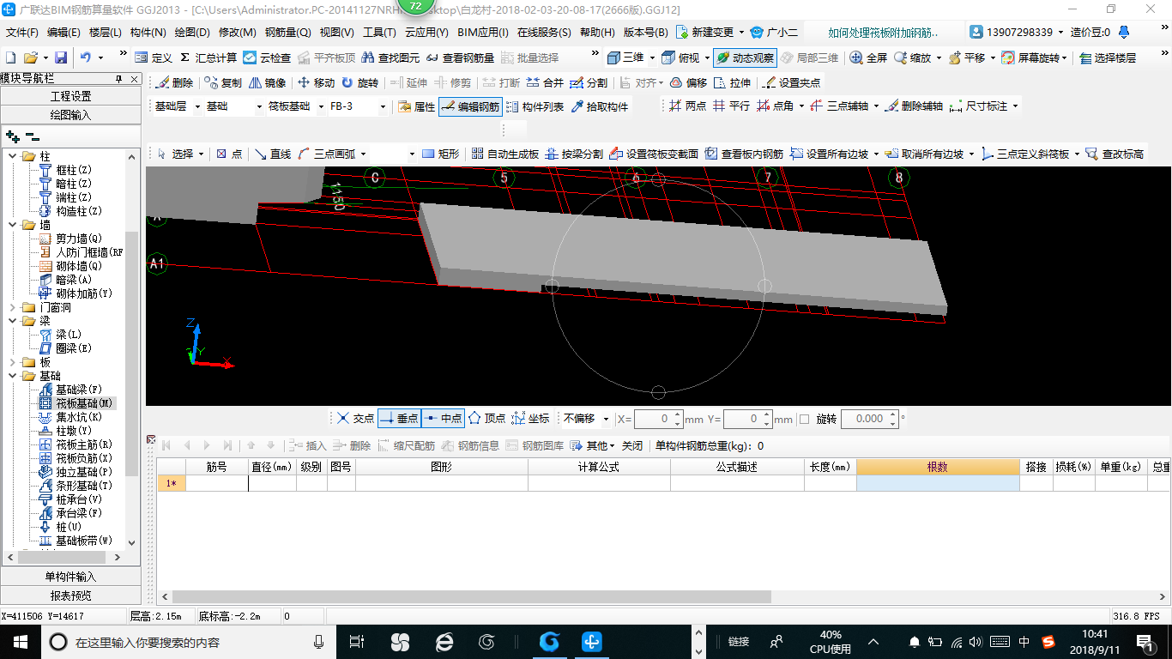Viewport: 1172px width, 659px height.
Task: Select the 矩形 rectangle drawing tool
Action: coord(441,154)
